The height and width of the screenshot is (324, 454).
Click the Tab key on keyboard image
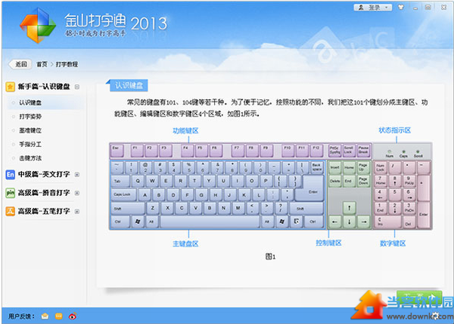tap(120, 181)
